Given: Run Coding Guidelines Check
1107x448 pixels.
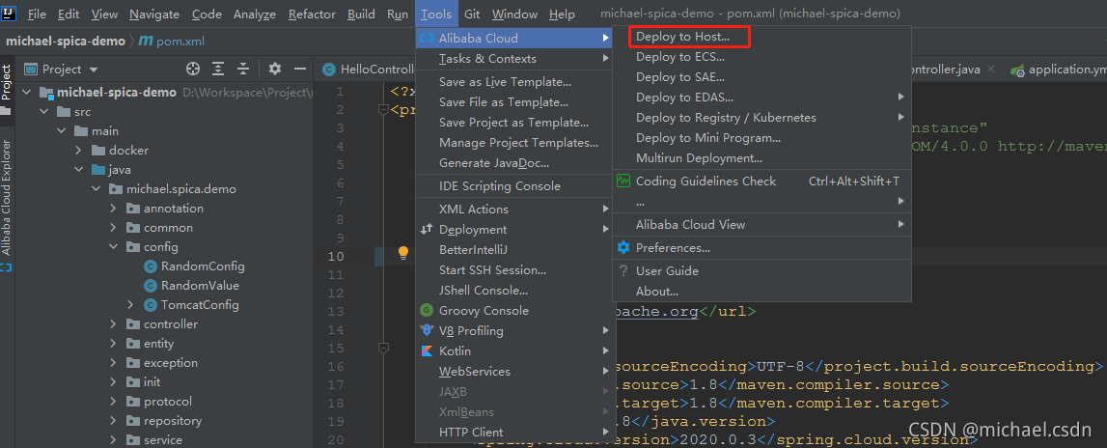Looking at the screenshot, I should 761,182.
